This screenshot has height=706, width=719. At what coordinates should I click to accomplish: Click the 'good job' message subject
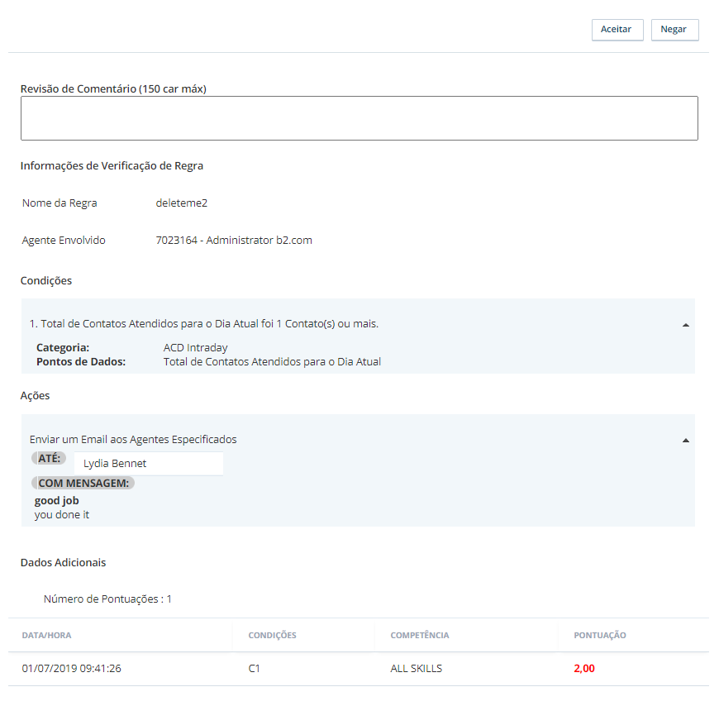[56, 500]
